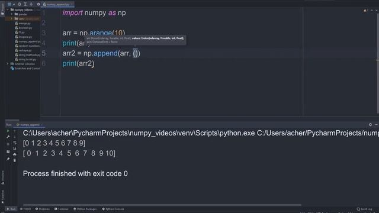Click the warnings indicator in editor corner

pos(366,11)
